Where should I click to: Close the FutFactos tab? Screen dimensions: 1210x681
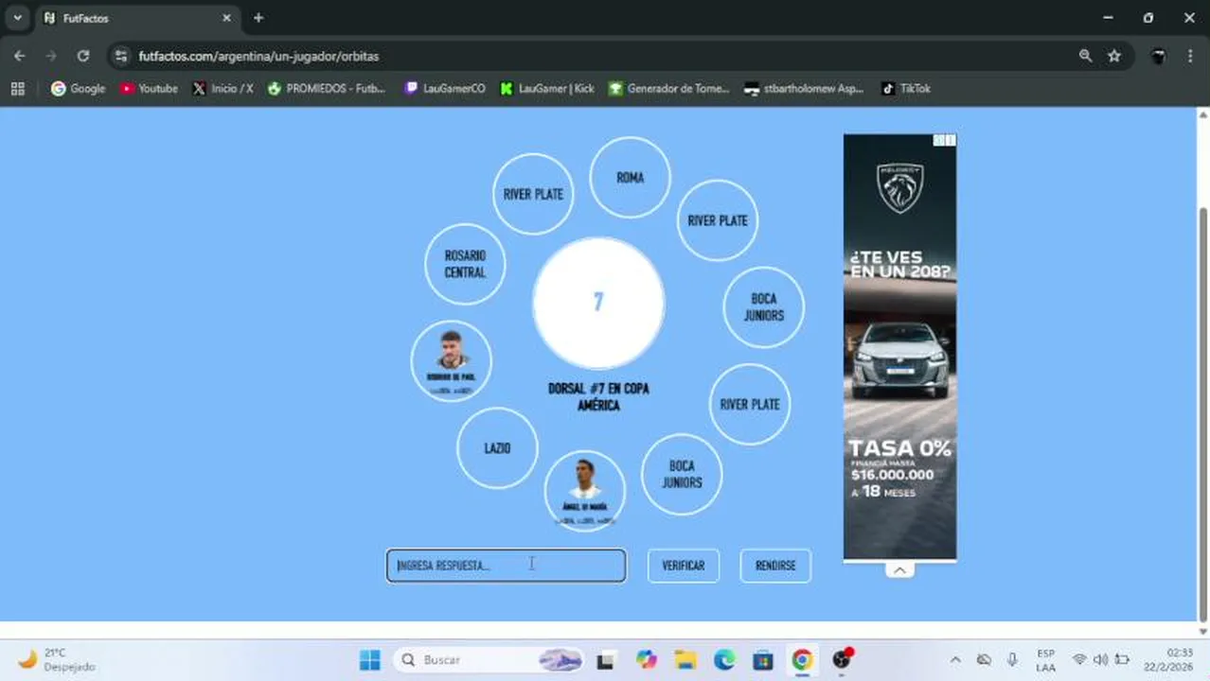coord(226,18)
